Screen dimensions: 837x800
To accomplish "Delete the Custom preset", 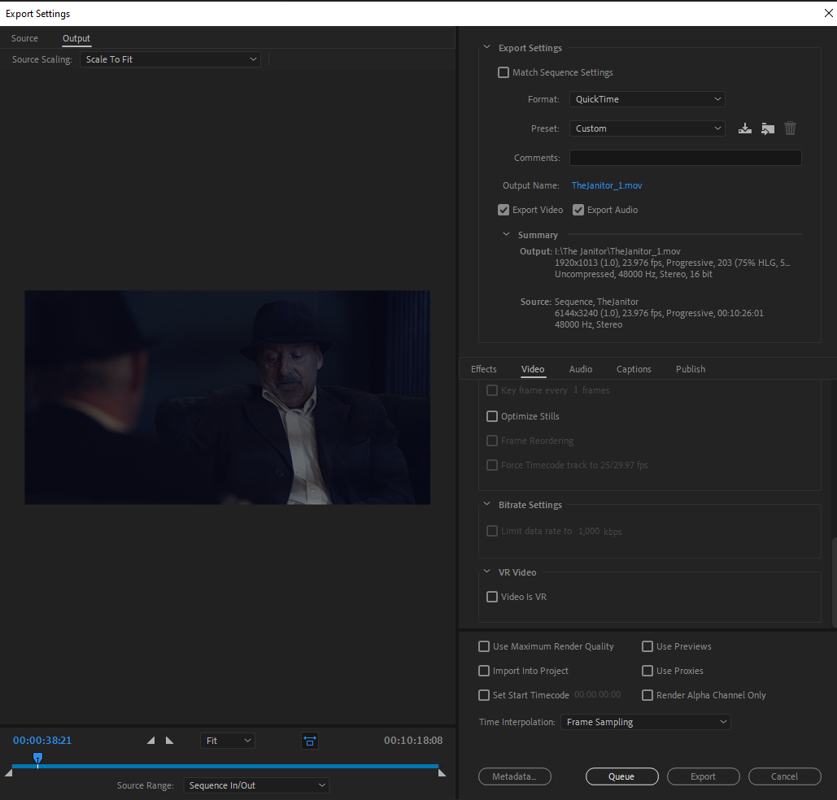I will click(790, 128).
